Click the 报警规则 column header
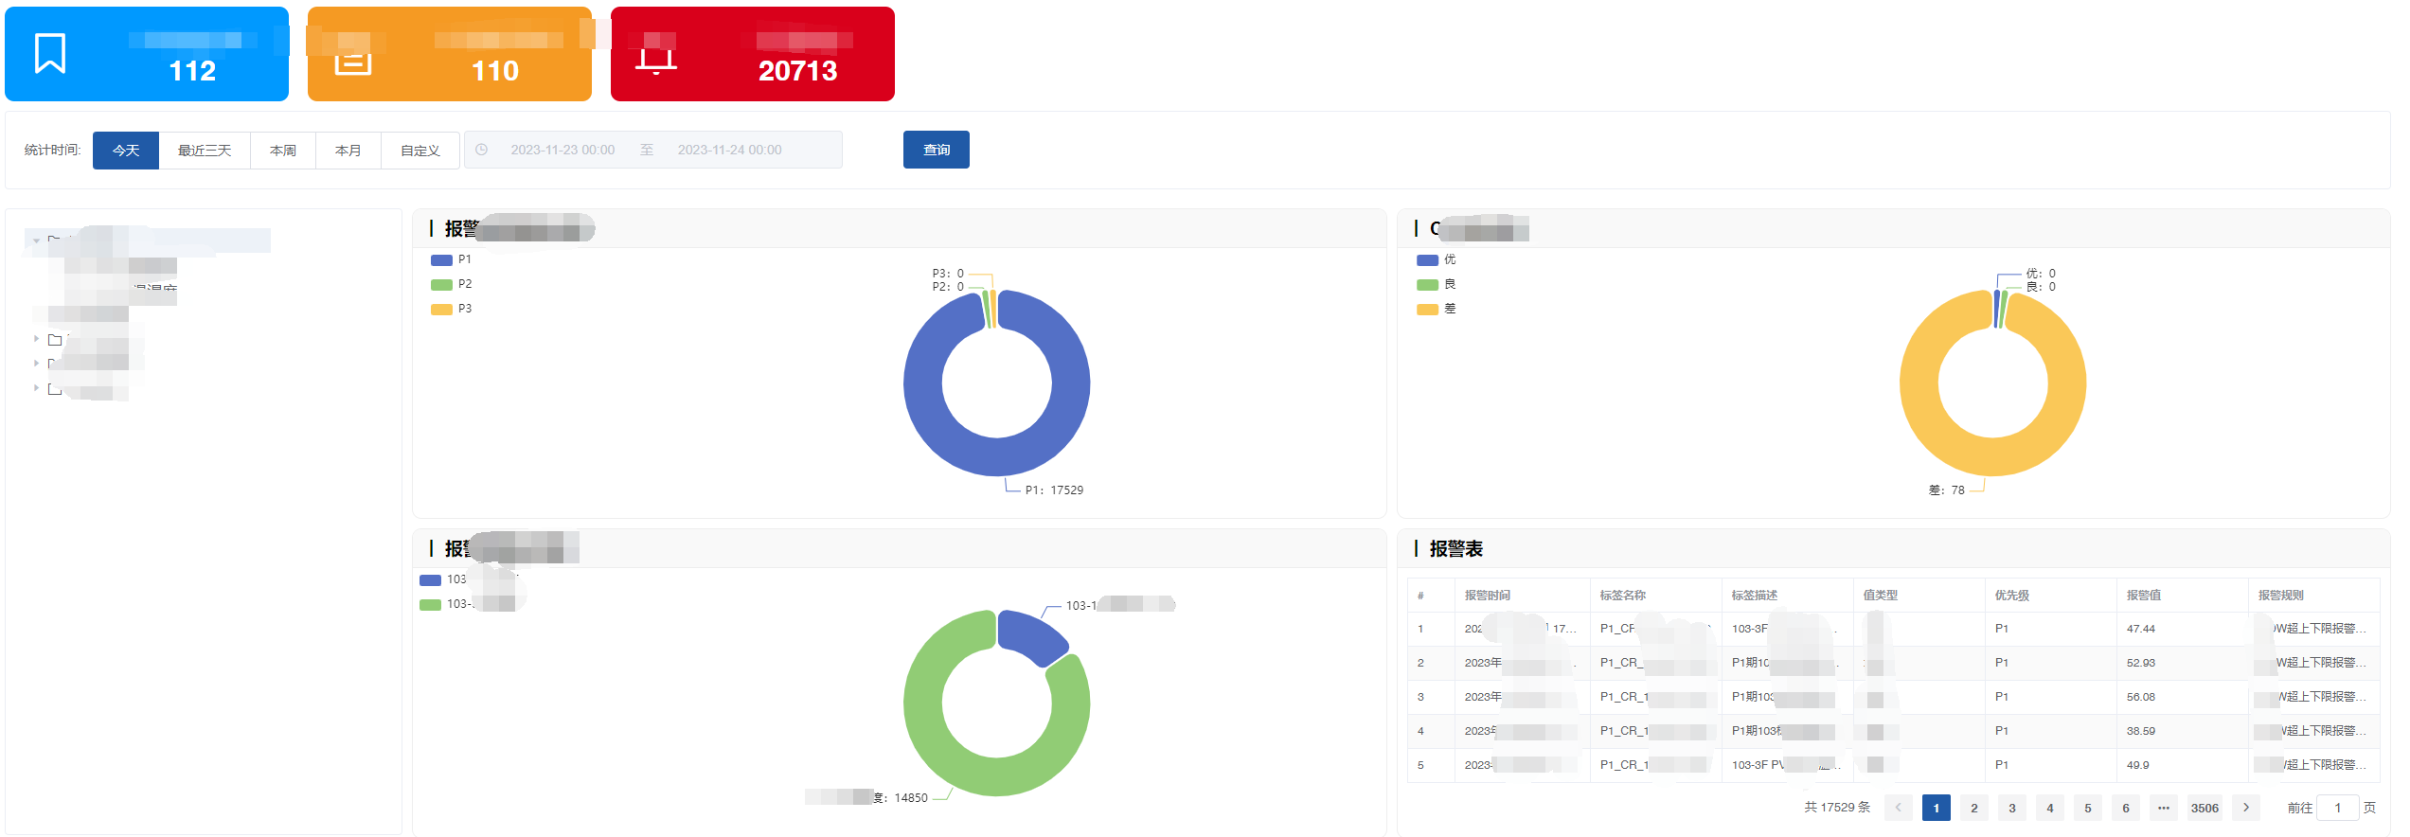The image size is (2410, 837). tap(2280, 596)
